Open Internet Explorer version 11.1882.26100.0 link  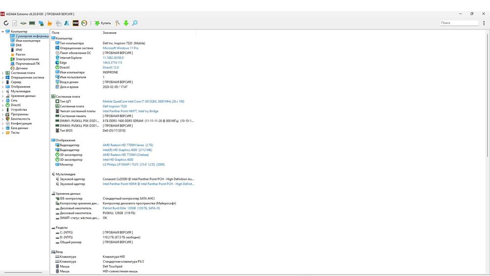click(x=113, y=58)
